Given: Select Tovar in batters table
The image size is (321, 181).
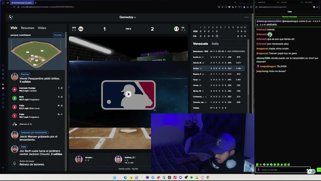Looking at the screenshot, I should [x=218, y=80].
